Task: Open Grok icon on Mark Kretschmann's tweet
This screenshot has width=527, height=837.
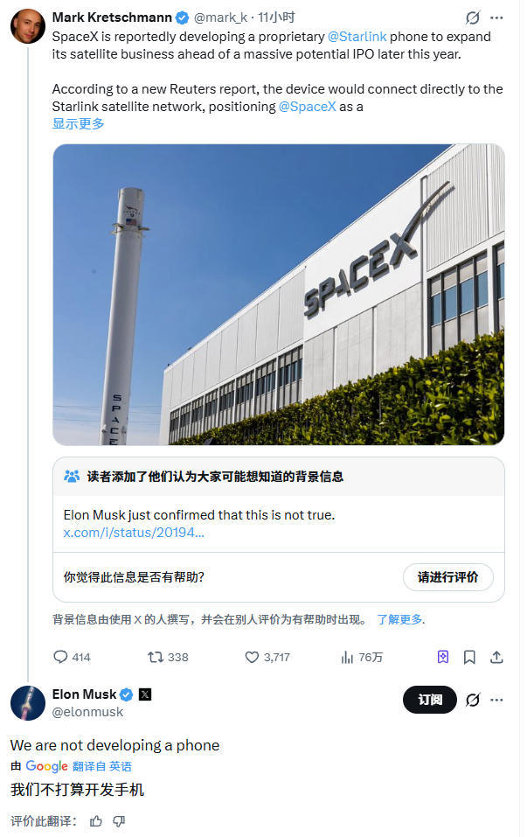Action: [473, 17]
